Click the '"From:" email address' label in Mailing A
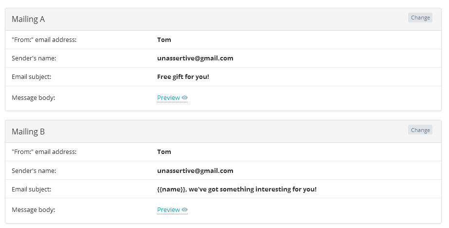449x228 pixels. click(44, 40)
